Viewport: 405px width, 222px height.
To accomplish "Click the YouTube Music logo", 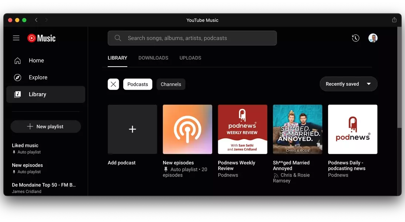I will point(41,38).
